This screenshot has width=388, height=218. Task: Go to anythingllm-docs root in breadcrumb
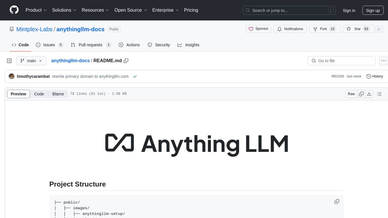click(70, 60)
